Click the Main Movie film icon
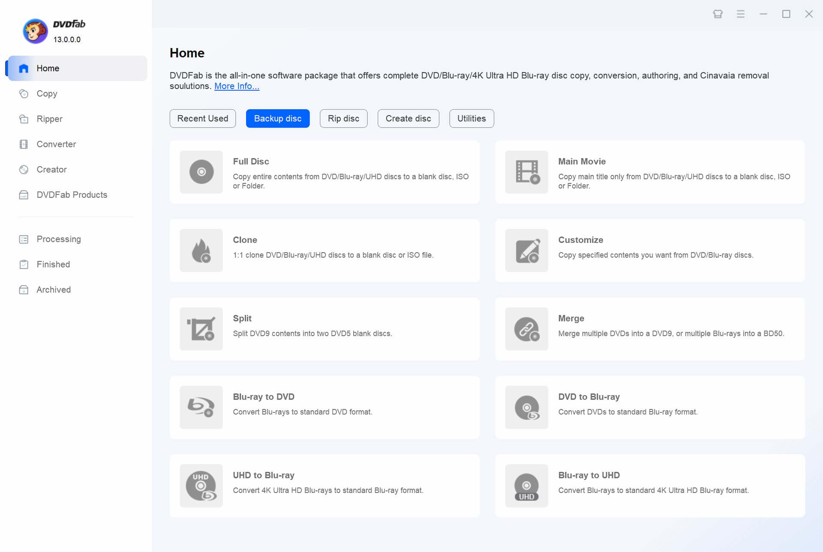Screen dimensions: 823x552 click(x=526, y=172)
